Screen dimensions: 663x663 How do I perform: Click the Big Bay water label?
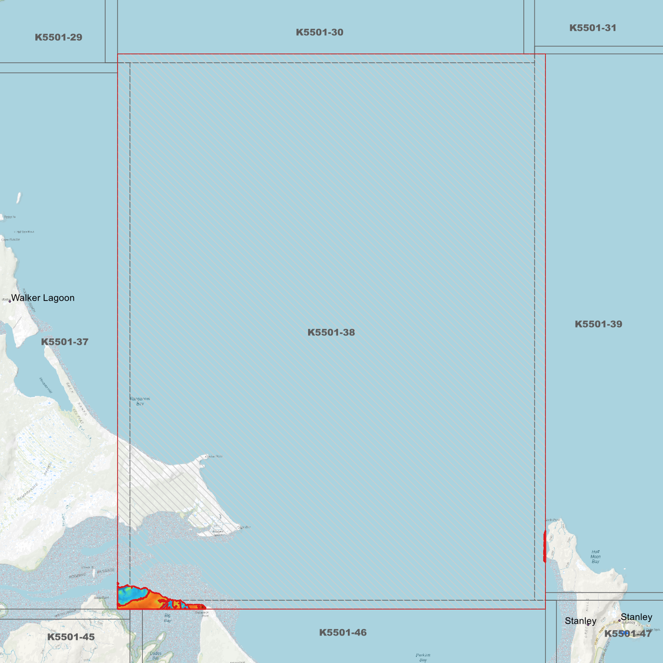point(168,618)
